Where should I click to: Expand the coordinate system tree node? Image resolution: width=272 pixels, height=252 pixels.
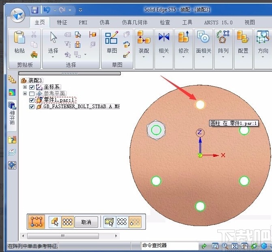25,87
